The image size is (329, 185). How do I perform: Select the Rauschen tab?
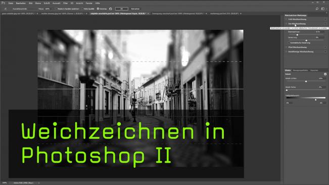pos(314,70)
